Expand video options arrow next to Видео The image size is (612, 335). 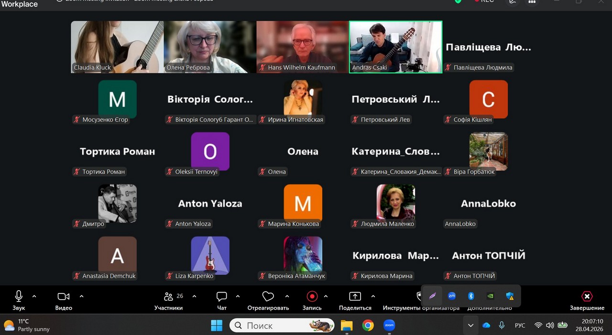(81, 296)
